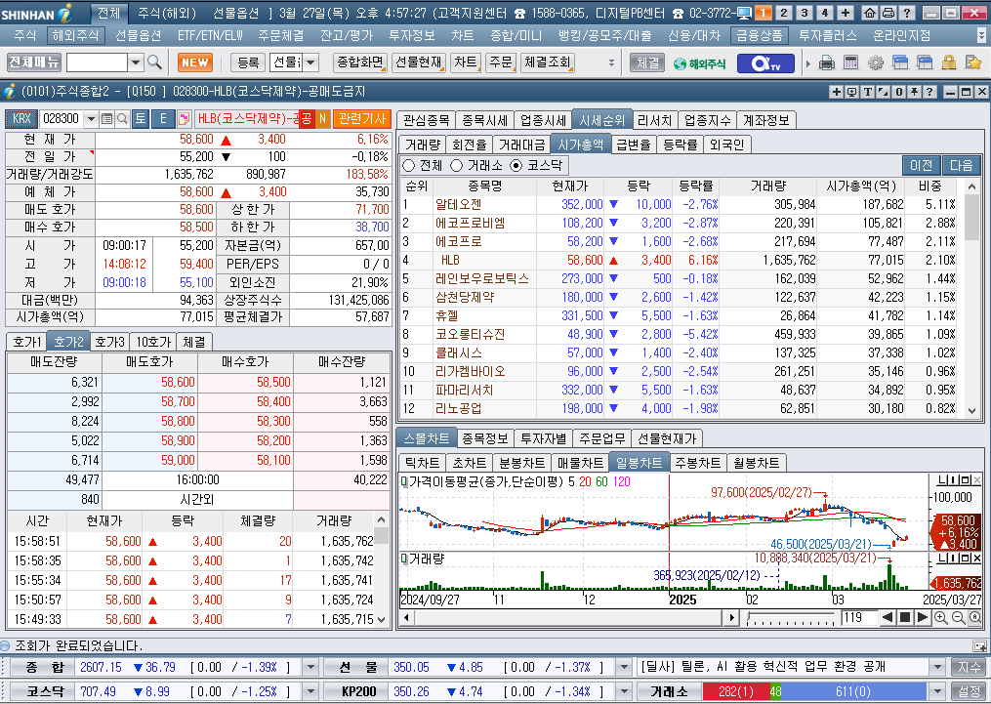Open stock list icon next to code 028300
Screen dimensions: 991x704
(x=106, y=119)
